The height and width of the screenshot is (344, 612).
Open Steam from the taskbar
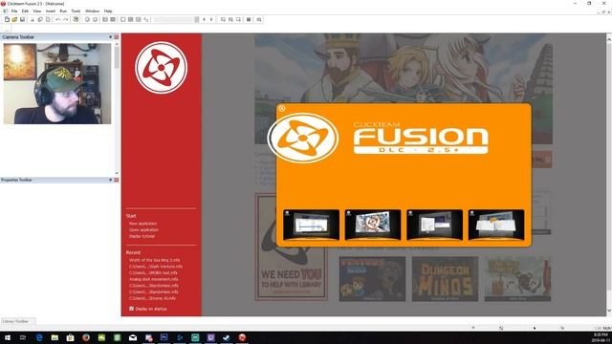(x=227, y=337)
